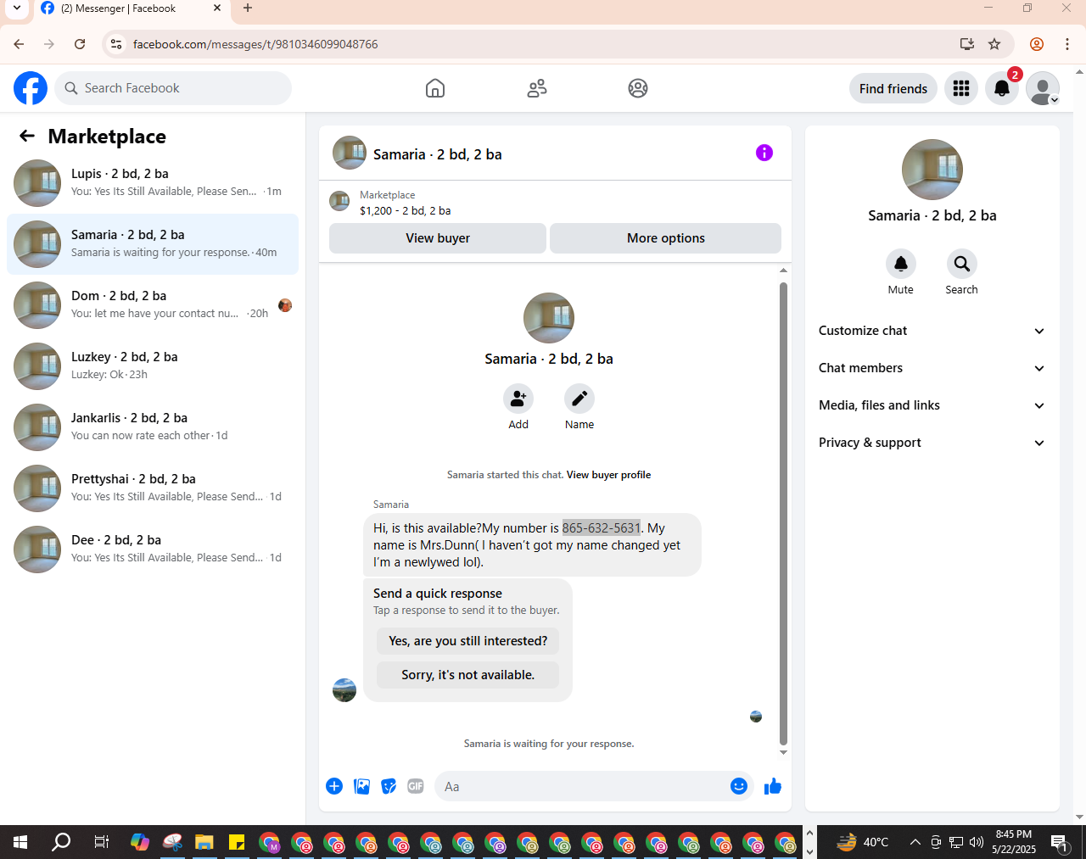Edit chat name with pencil icon
The width and height of the screenshot is (1086, 859).
point(579,399)
